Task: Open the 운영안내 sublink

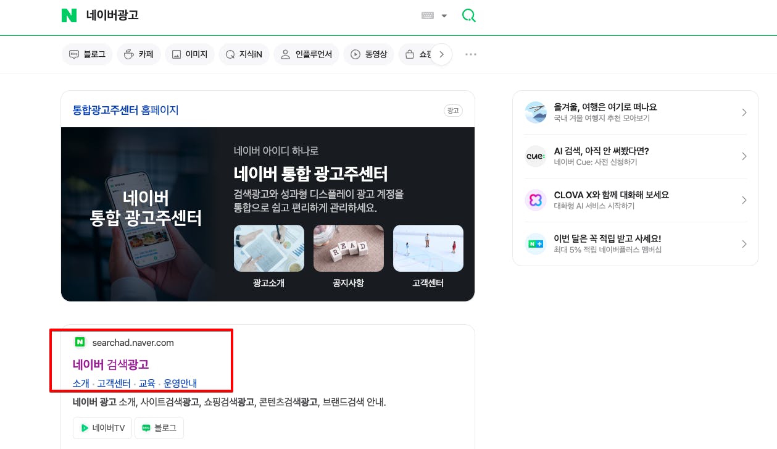Action: [180, 384]
